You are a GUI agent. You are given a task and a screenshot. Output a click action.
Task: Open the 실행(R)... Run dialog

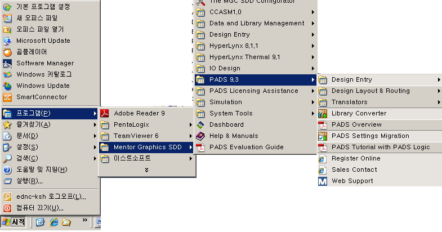coord(51,181)
